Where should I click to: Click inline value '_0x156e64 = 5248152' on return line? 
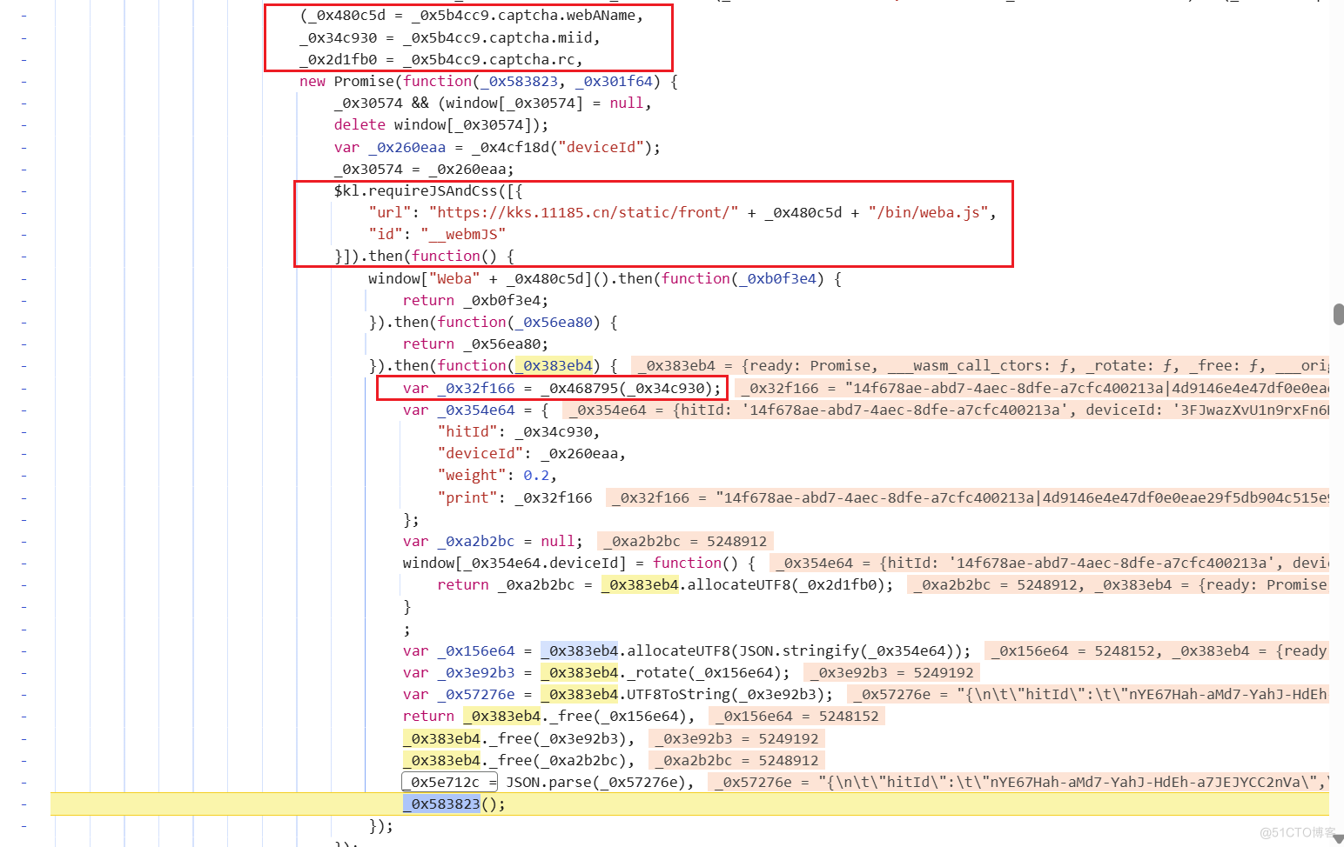(796, 717)
